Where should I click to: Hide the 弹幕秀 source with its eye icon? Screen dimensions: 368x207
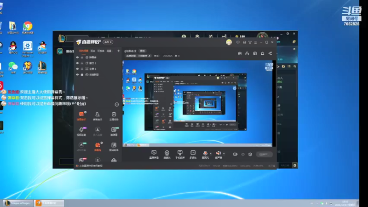coord(77,57)
